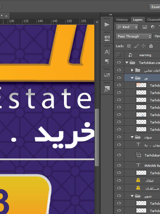
Task: Collapse the Tarhdokan.com group
Action: pyautogui.click(x=127, y=63)
